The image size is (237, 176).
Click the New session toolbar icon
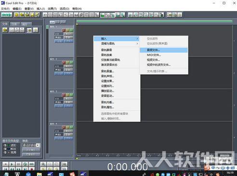[x=16, y=15]
